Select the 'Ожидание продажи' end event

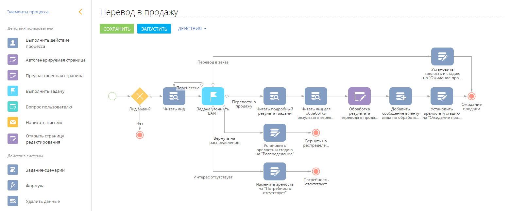pyautogui.click(x=471, y=96)
